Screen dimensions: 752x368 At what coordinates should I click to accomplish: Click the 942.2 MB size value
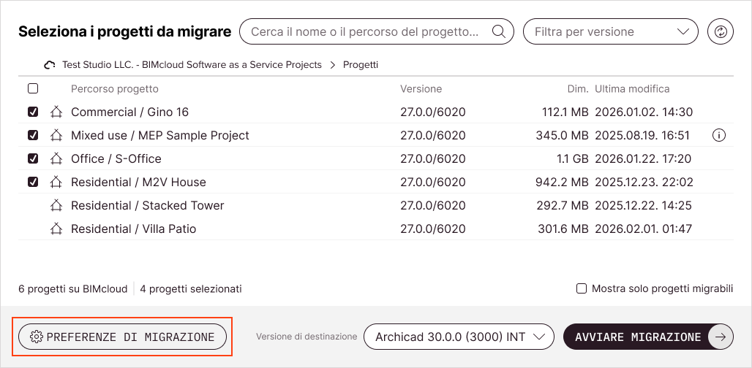[x=562, y=183]
